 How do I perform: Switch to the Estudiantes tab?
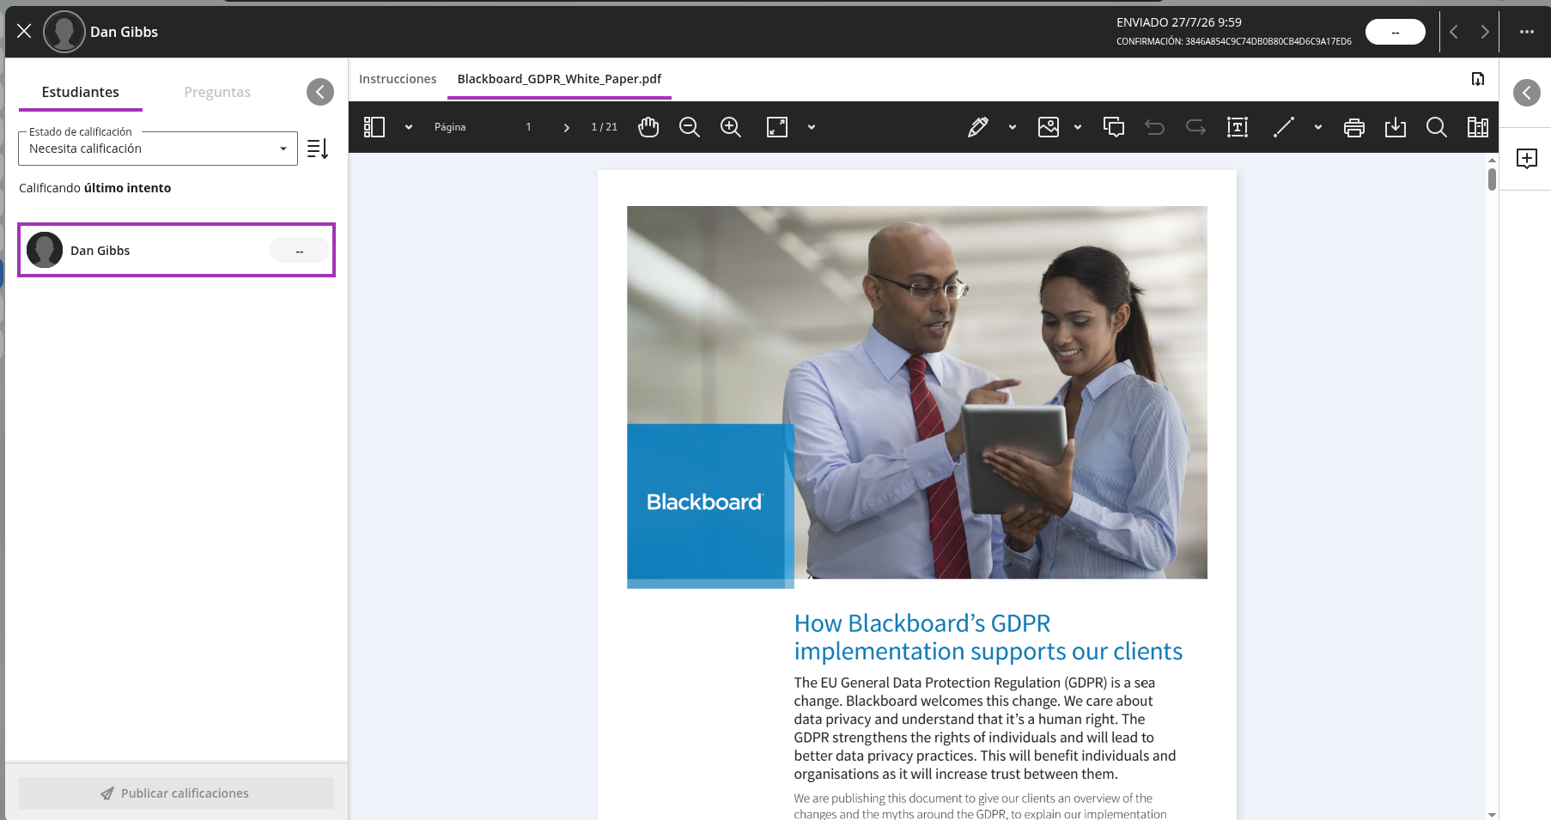click(81, 92)
